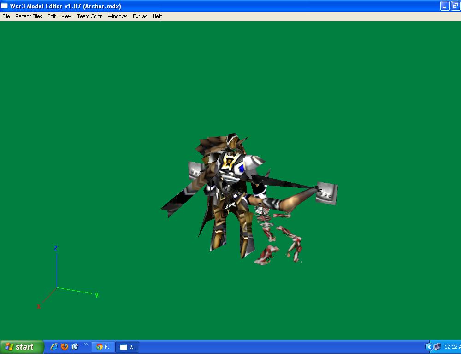This screenshot has height=362, width=461.
Task: Open the Windows start menu
Action: pos(22,347)
